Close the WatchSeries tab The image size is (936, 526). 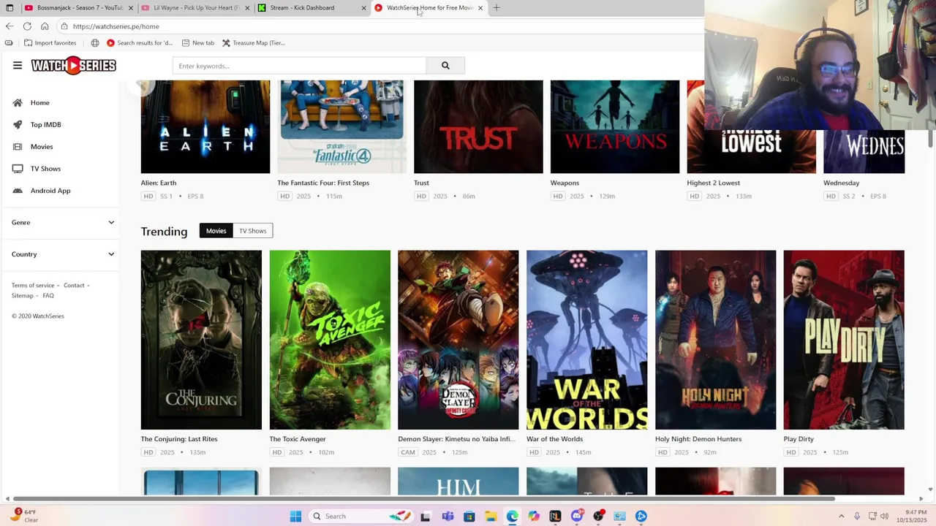click(x=480, y=8)
